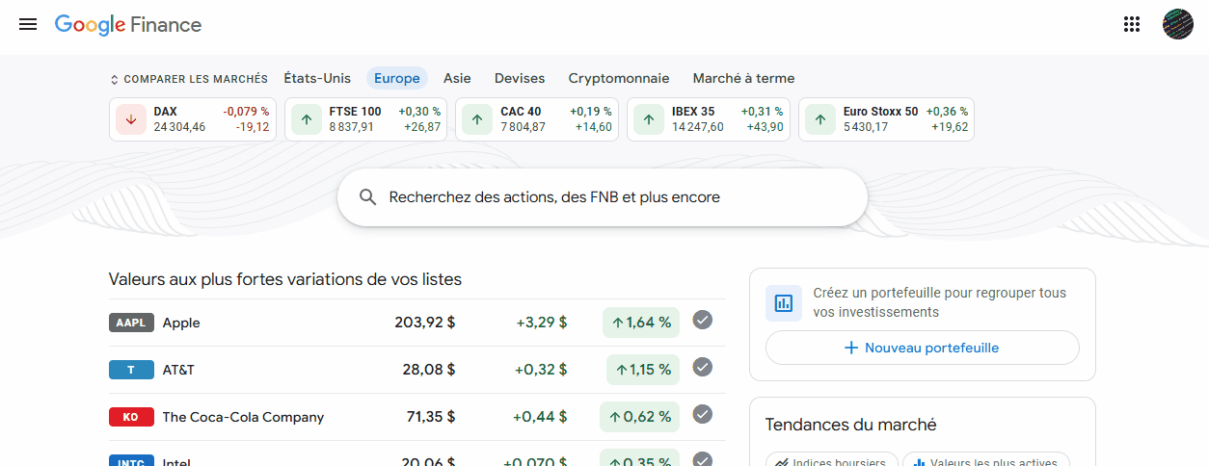Click the FTSE 100 value 8 837,91
The height and width of the screenshot is (466, 1209).
coord(351,127)
